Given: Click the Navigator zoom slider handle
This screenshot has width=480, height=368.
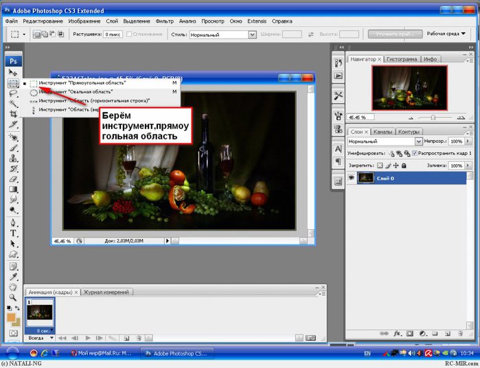Looking at the screenshot, I should tap(433, 117).
